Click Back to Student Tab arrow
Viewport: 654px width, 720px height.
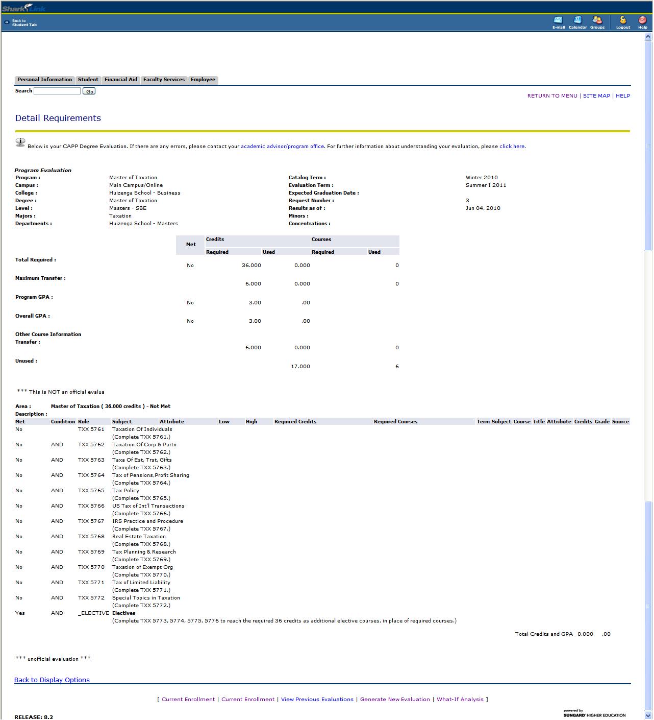point(7,22)
